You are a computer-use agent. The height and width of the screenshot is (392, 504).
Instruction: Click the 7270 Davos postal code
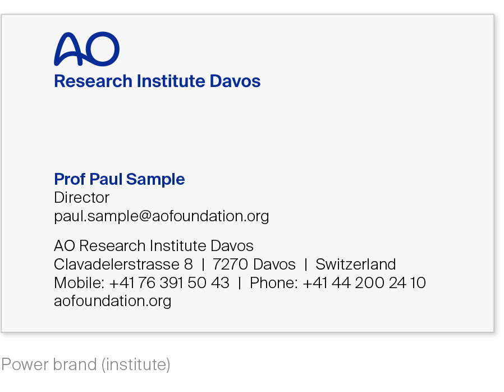[x=254, y=265]
